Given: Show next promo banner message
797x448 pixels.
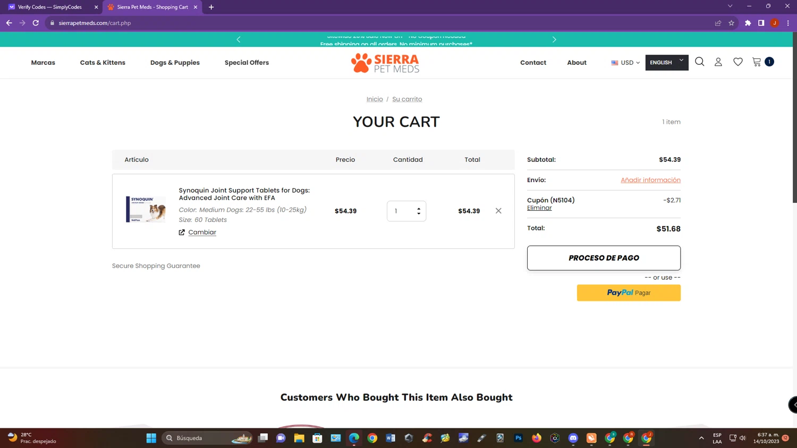Looking at the screenshot, I should pyautogui.click(x=554, y=39).
